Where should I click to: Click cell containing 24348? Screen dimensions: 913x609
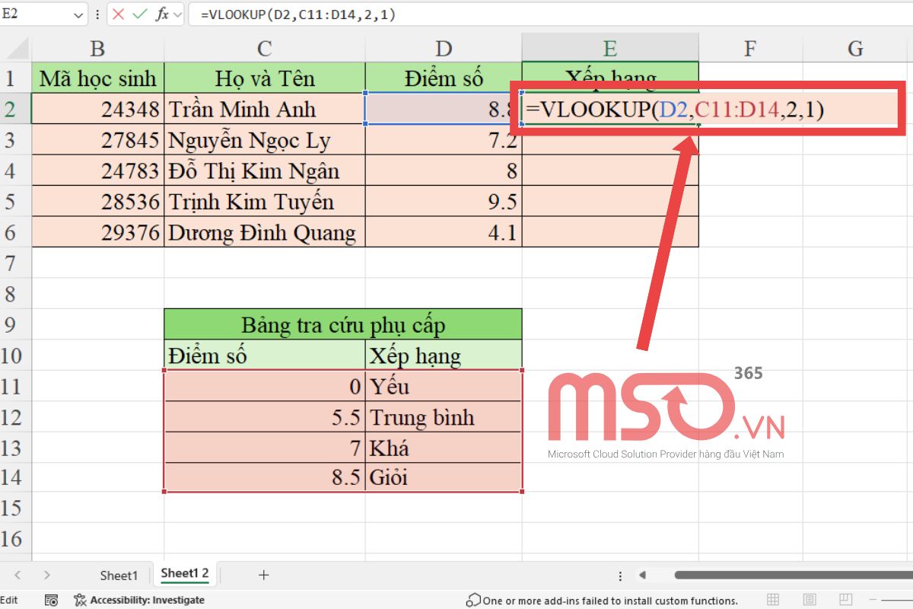point(97,109)
